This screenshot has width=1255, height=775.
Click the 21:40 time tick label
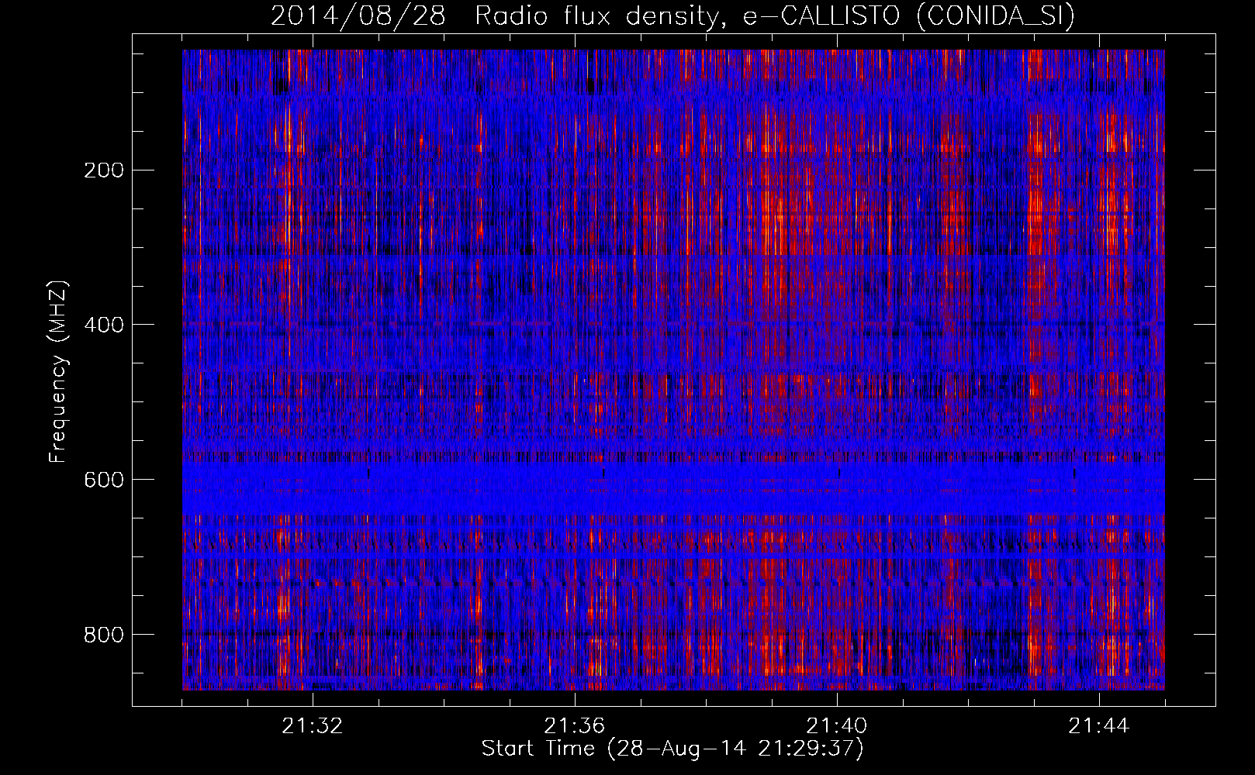pos(837,726)
